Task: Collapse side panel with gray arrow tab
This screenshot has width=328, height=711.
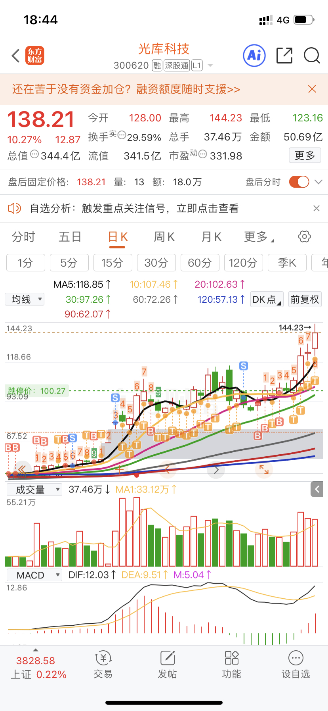Action: click(317, 490)
